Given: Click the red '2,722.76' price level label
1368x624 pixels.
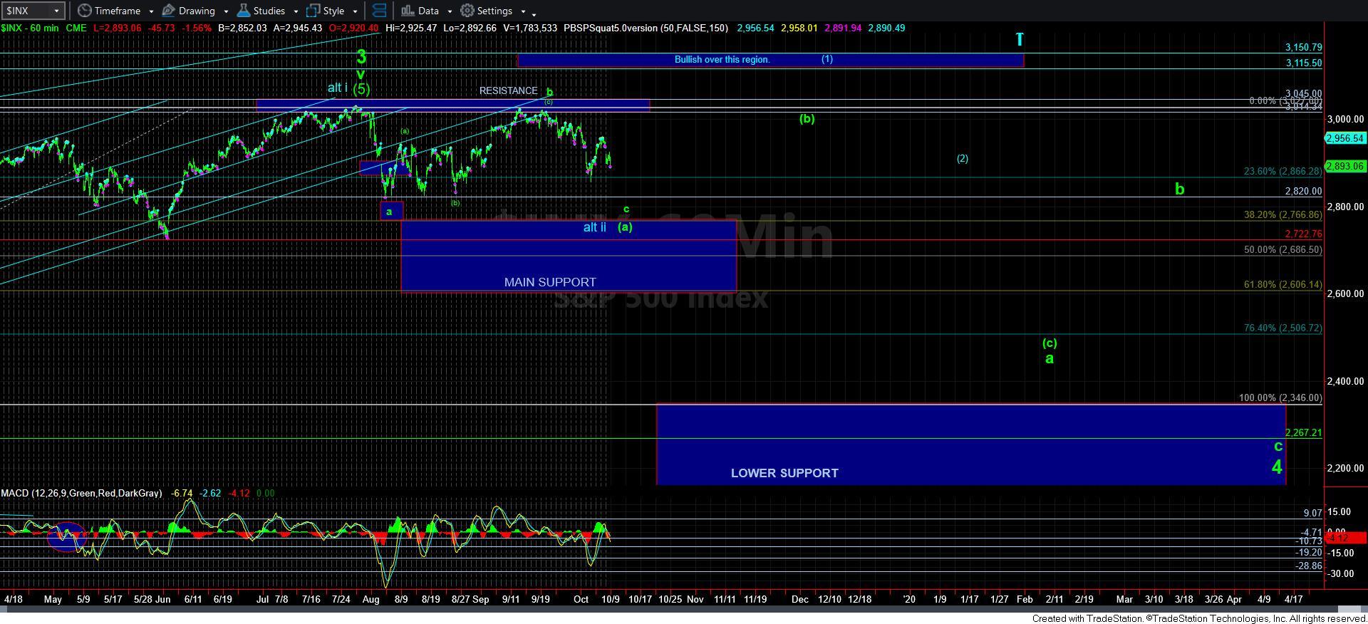Looking at the screenshot, I should point(1303,234).
